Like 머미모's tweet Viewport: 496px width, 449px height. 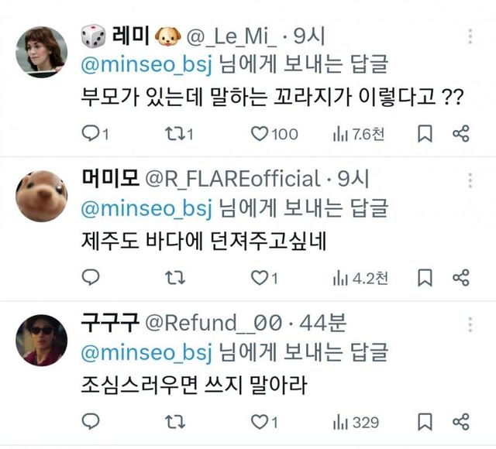(x=260, y=278)
